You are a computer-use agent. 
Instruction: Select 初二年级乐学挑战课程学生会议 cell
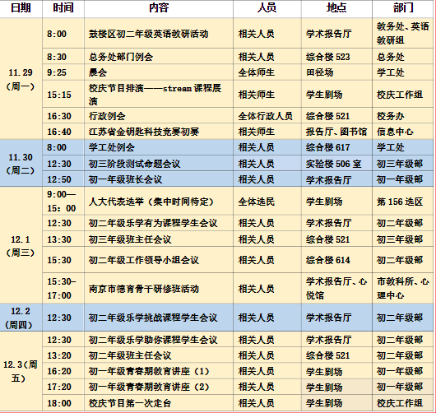[159, 318]
